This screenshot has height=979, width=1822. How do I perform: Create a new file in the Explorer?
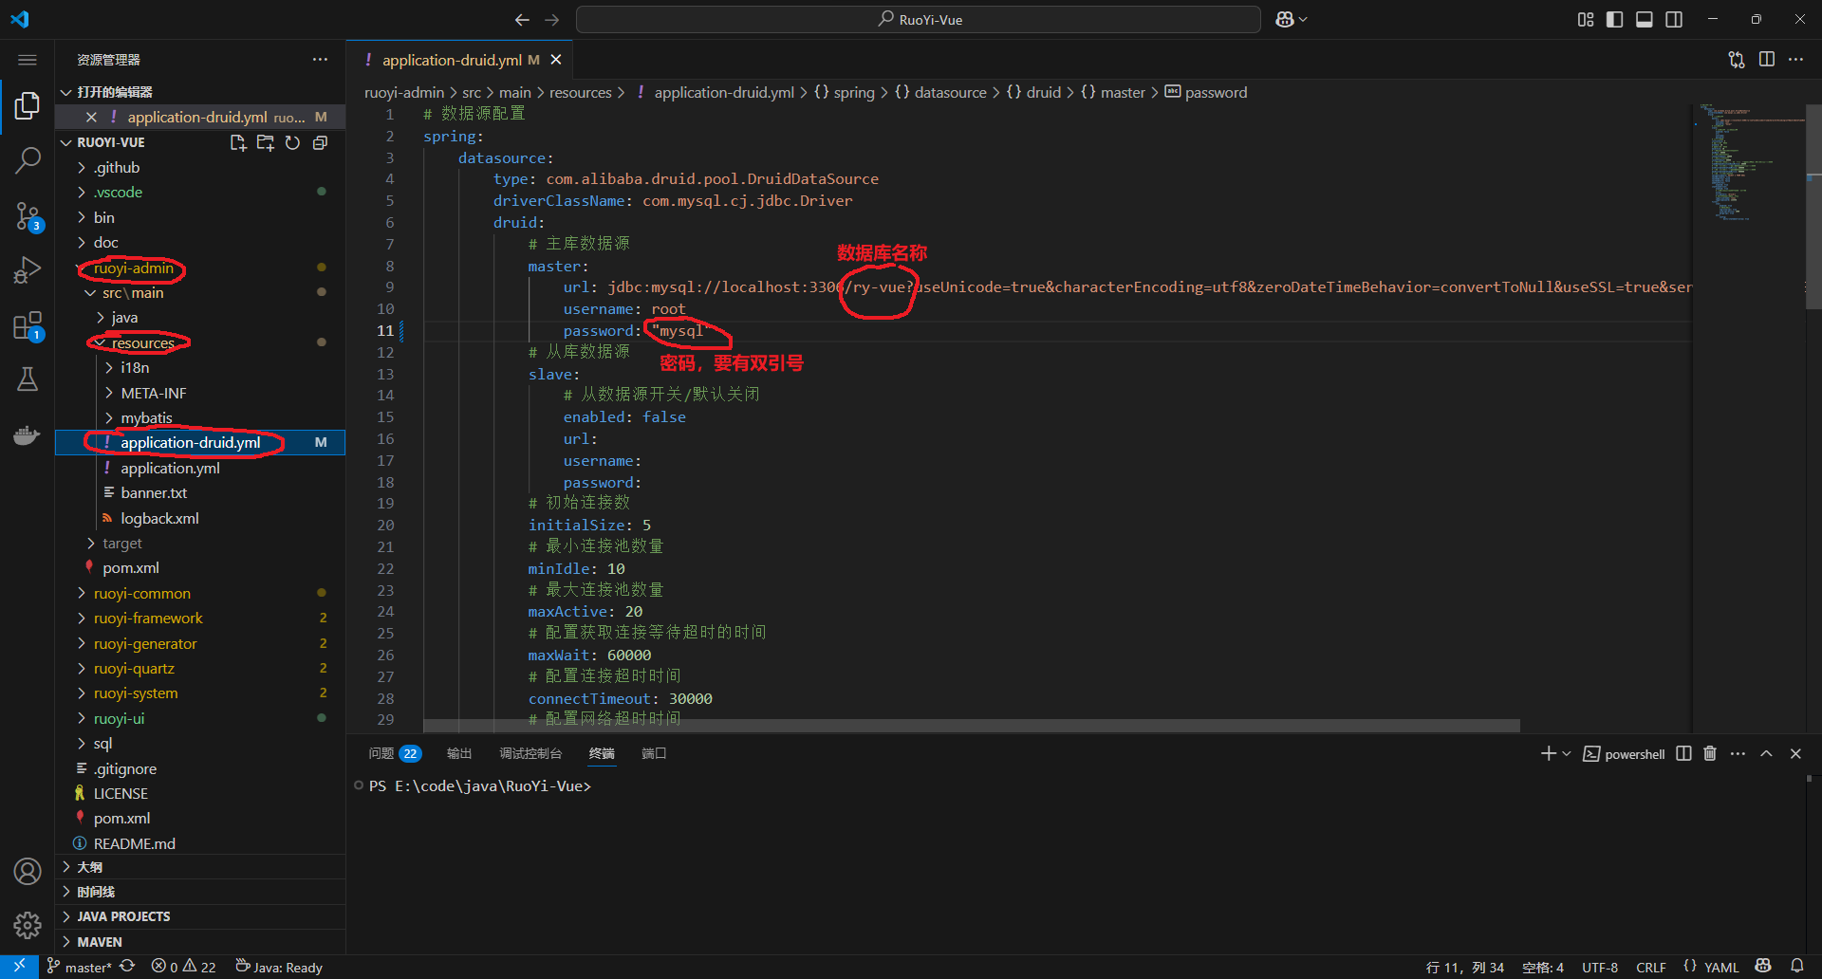238,142
